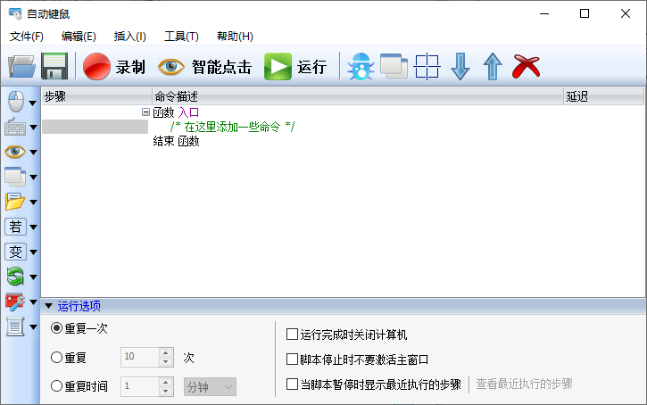Click the repeat time field showing 1
The width and height of the screenshot is (647, 405).
pyautogui.click(x=140, y=386)
